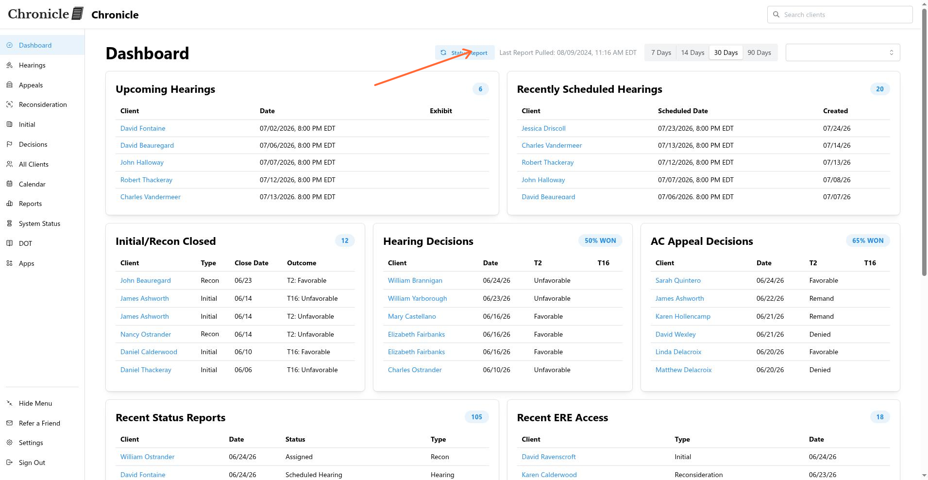The height and width of the screenshot is (480, 928).
Task: Select the 7 Days range
Action: click(661, 52)
